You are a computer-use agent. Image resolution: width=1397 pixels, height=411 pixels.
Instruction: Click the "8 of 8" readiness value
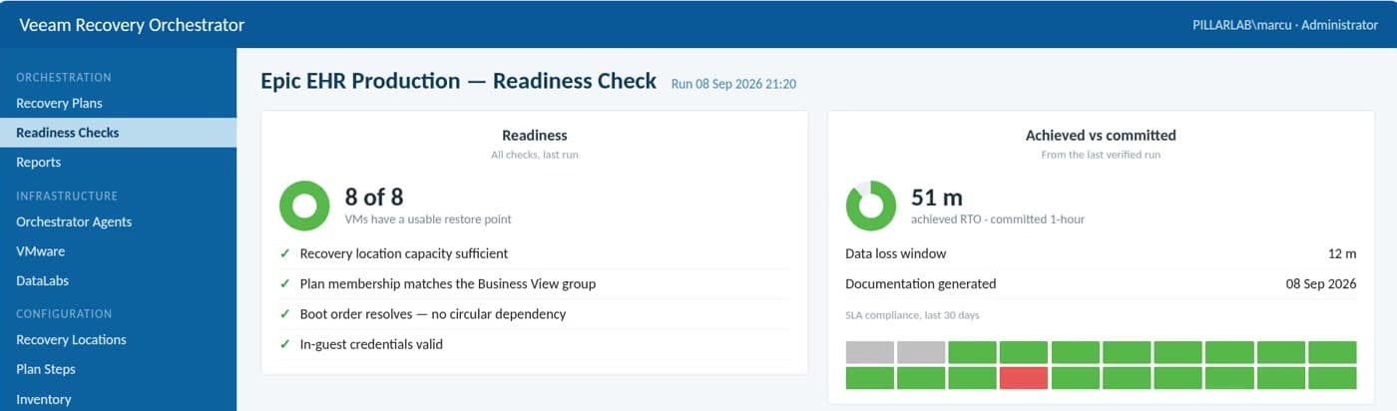pyautogui.click(x=374, y=197)
